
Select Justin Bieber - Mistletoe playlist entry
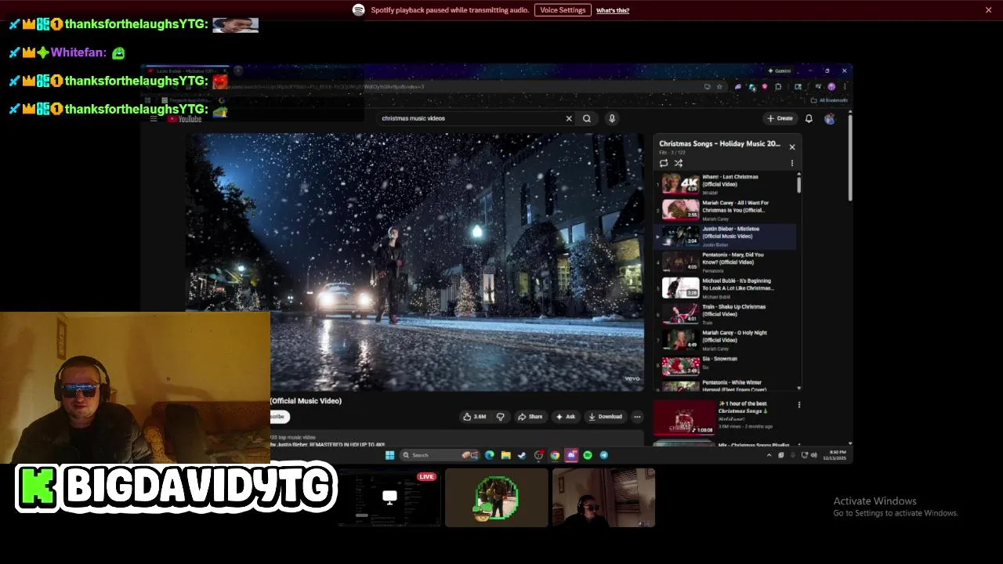tap(725, 236)
